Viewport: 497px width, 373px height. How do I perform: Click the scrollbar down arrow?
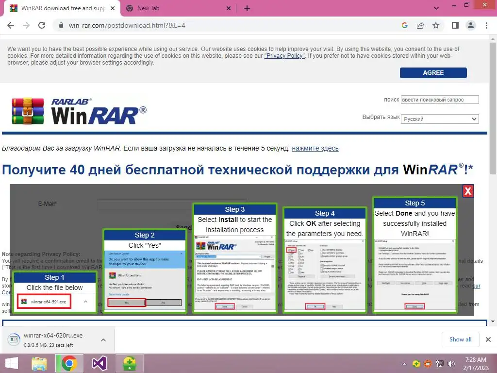(x=493, y=322)
